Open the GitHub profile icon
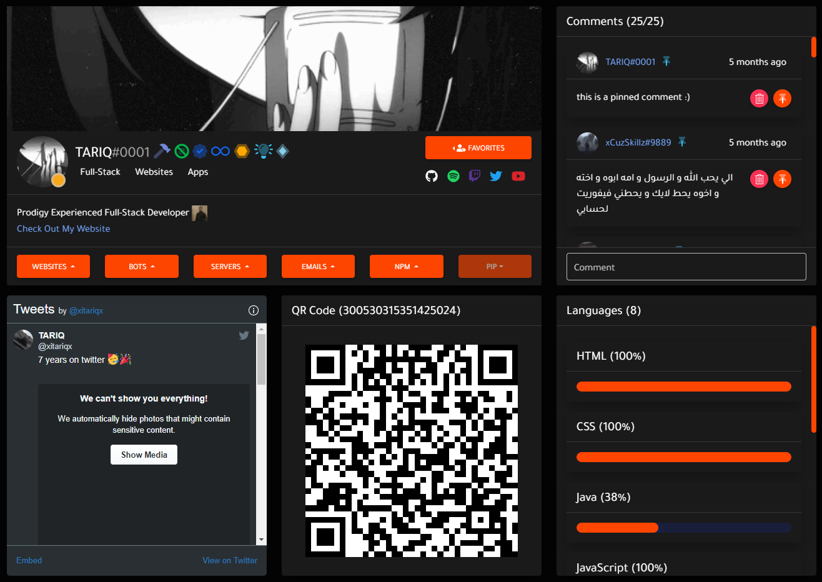This screenshot has height=582, width=822. click(432, 176)
